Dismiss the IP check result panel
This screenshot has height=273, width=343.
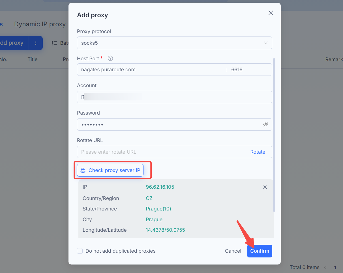[265, 187]
